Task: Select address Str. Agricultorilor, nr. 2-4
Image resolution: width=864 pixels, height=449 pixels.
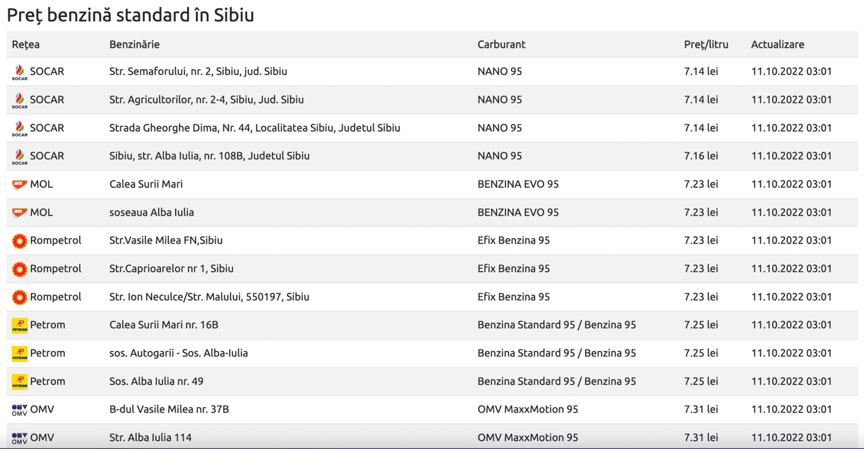Action: pos(206,100)
